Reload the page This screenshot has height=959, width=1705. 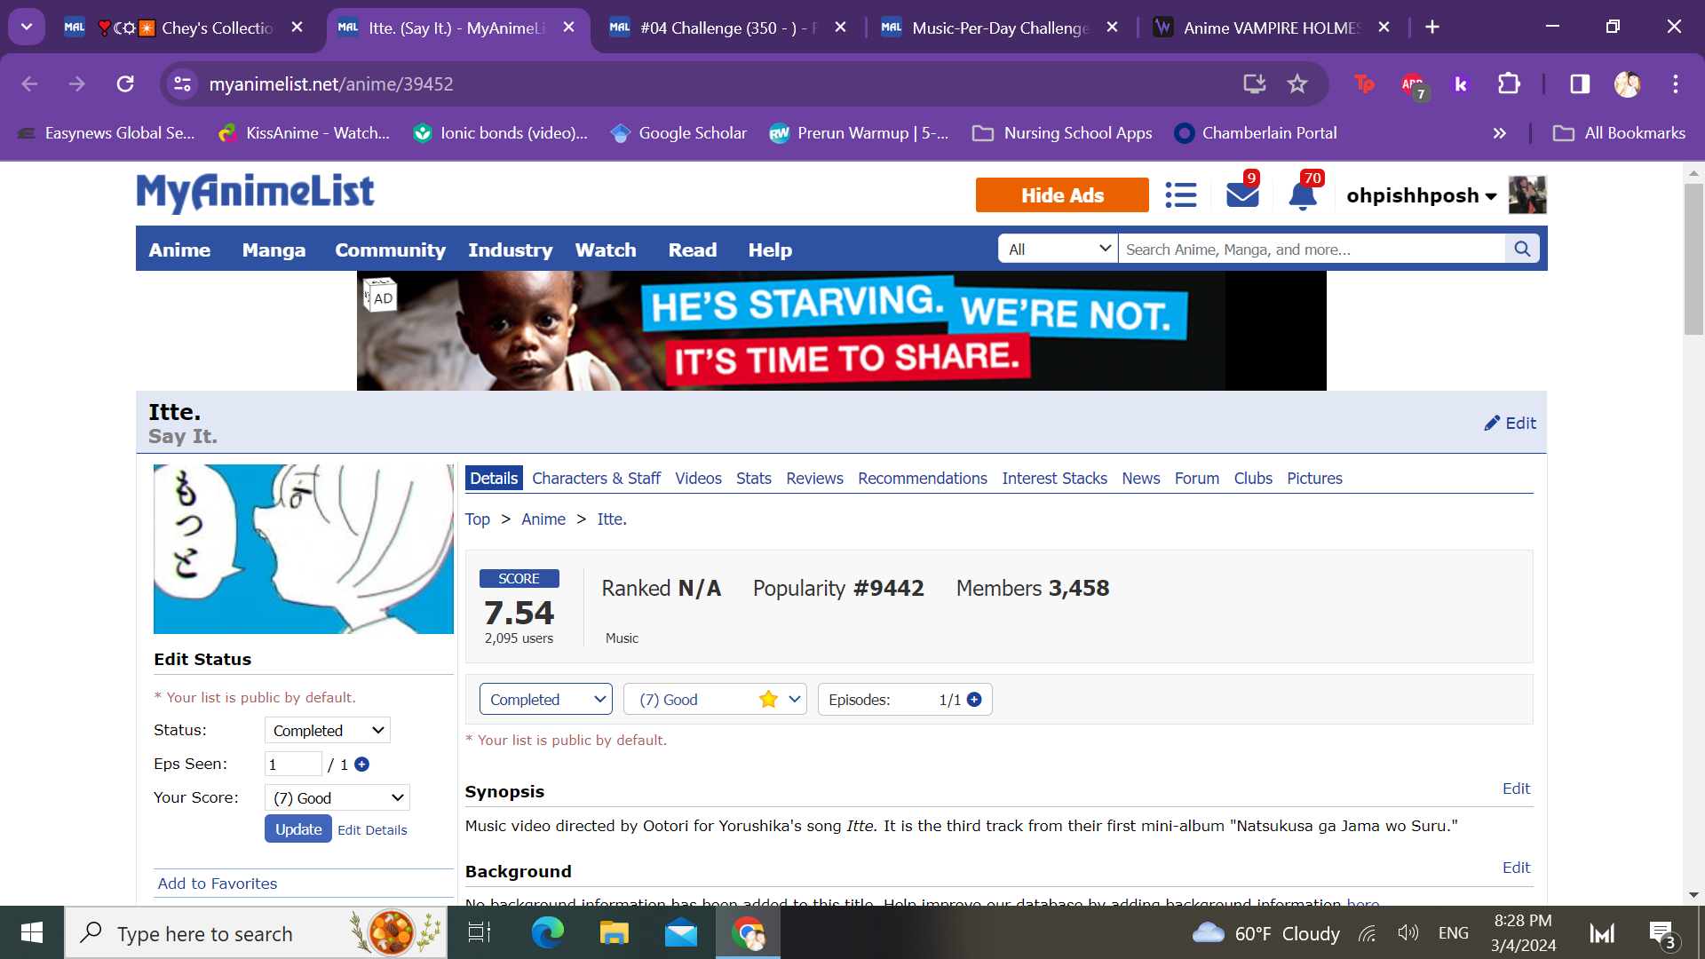click(125, 84)
